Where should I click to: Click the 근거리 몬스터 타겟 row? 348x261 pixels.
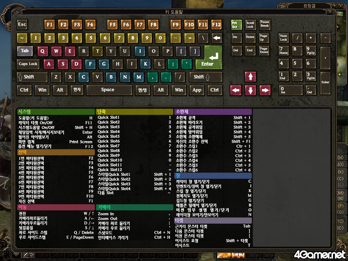pyautogui.click(x=213, y=226)
